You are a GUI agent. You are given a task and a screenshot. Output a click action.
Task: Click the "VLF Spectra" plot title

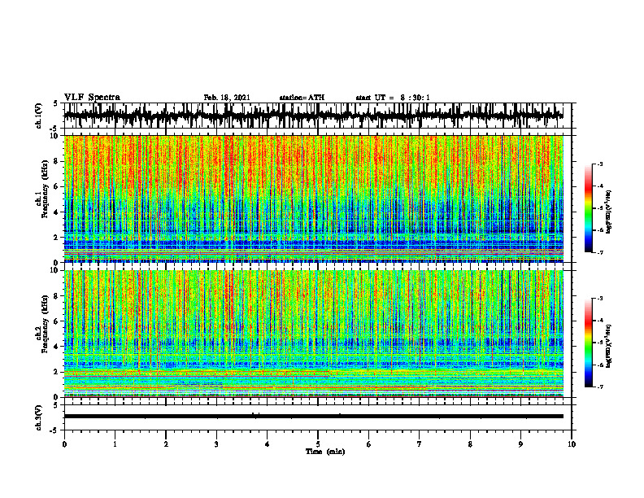[x=92, y=98]
